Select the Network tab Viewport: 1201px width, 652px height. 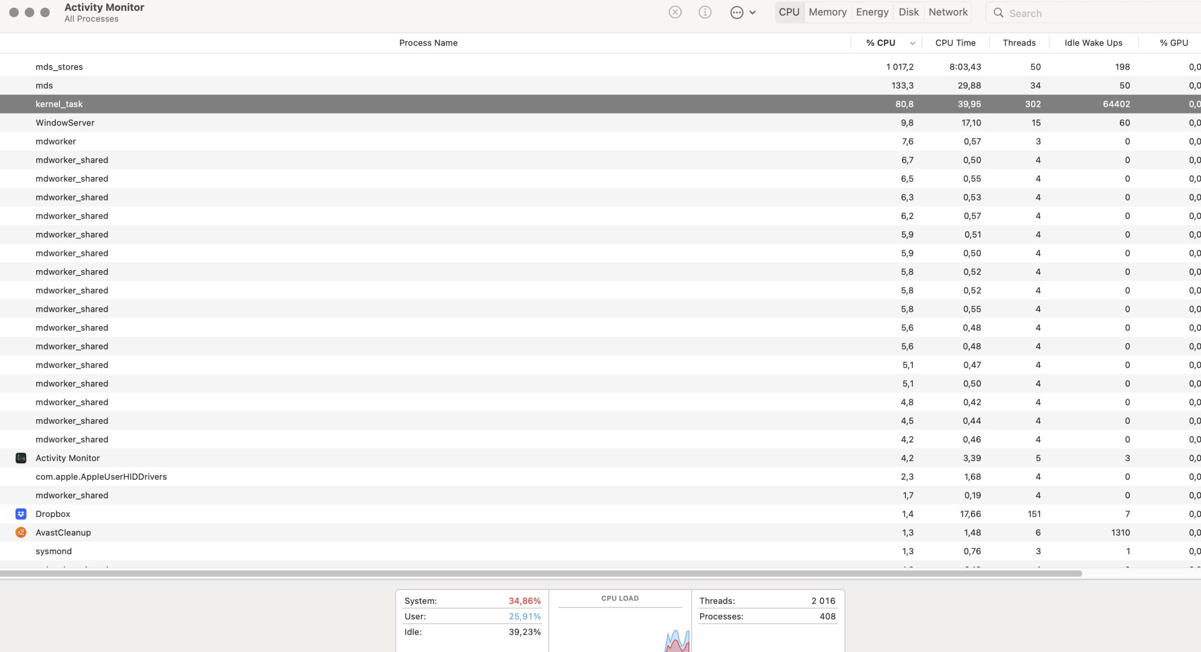coord(948,12)
